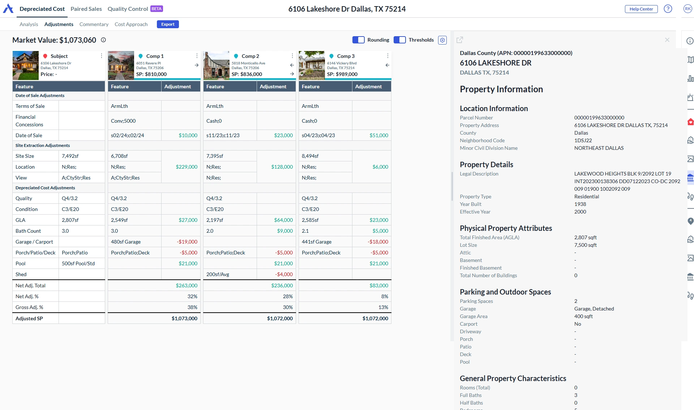Open the Help Center button
The image size is (694, 410).
pyautogui.click(x=641, y=9)
